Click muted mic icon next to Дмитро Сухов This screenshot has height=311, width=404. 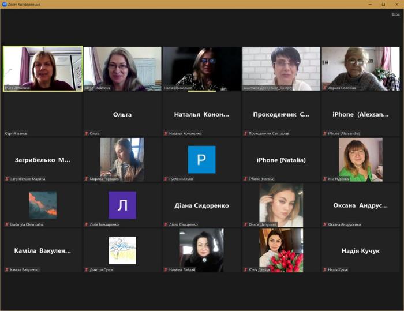[87, 269]
